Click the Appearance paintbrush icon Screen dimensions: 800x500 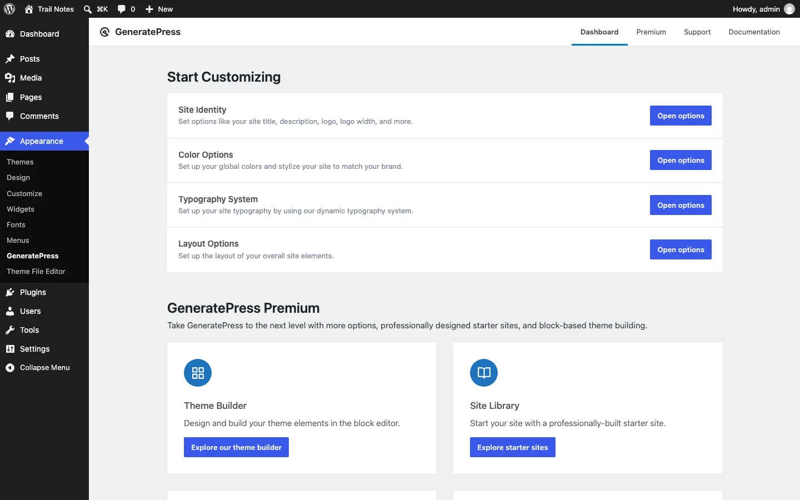pyautogui.click(x=10, y=141)
